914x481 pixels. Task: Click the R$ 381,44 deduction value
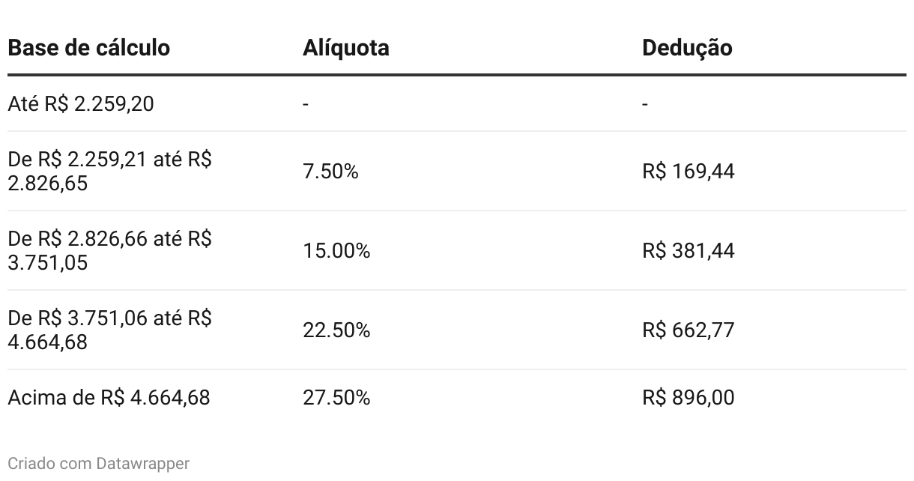[x=688, y=251]
